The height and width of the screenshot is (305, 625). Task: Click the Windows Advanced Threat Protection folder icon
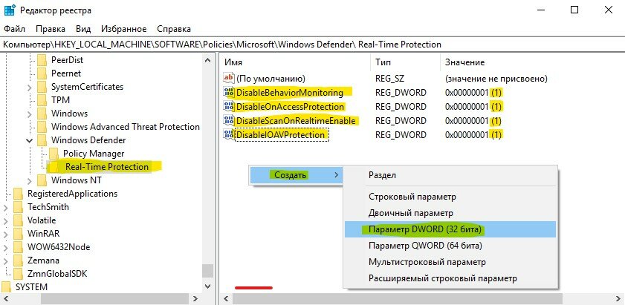42,127
